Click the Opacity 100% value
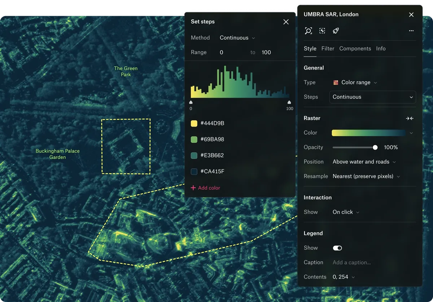 coord(391,147)
